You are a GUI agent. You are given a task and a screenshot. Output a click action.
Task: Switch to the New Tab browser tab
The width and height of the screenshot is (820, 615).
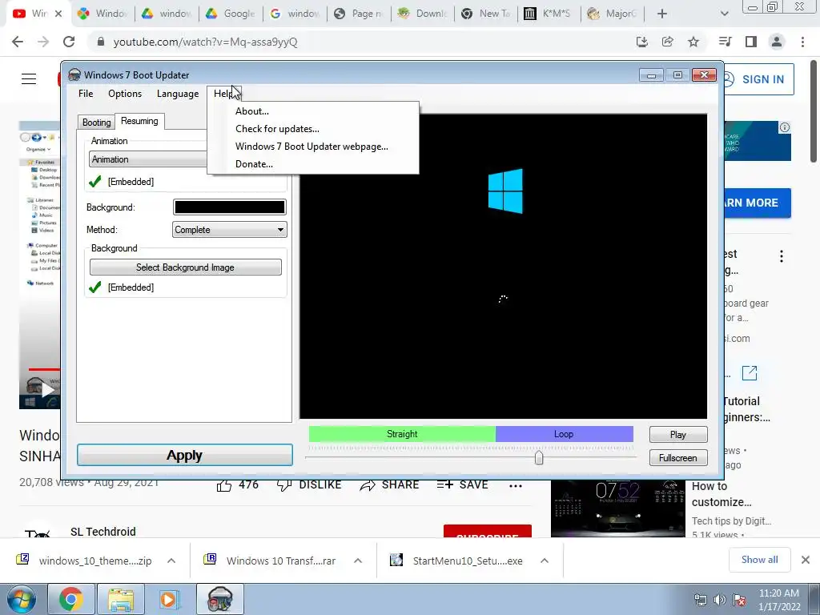click(486, 14)
